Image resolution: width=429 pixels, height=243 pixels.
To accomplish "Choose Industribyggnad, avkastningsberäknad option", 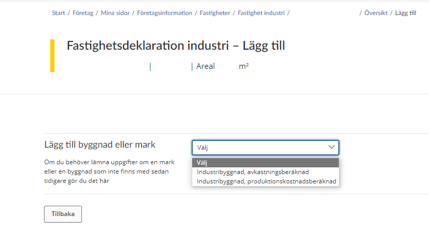I will [265, 172].
